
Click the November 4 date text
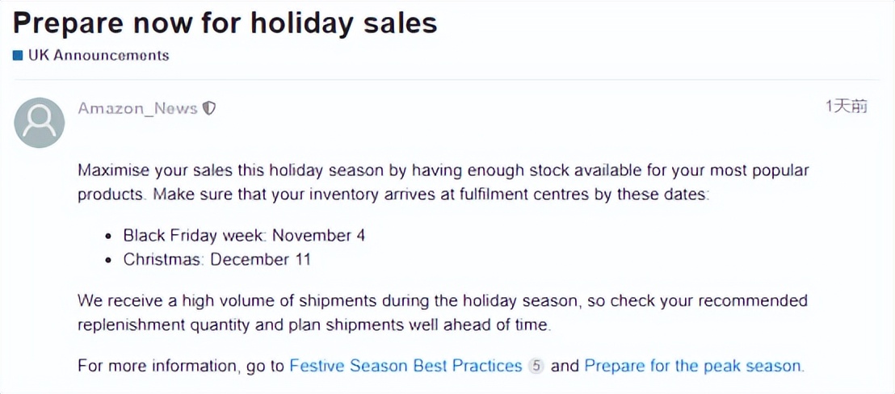tap(319, 236)
